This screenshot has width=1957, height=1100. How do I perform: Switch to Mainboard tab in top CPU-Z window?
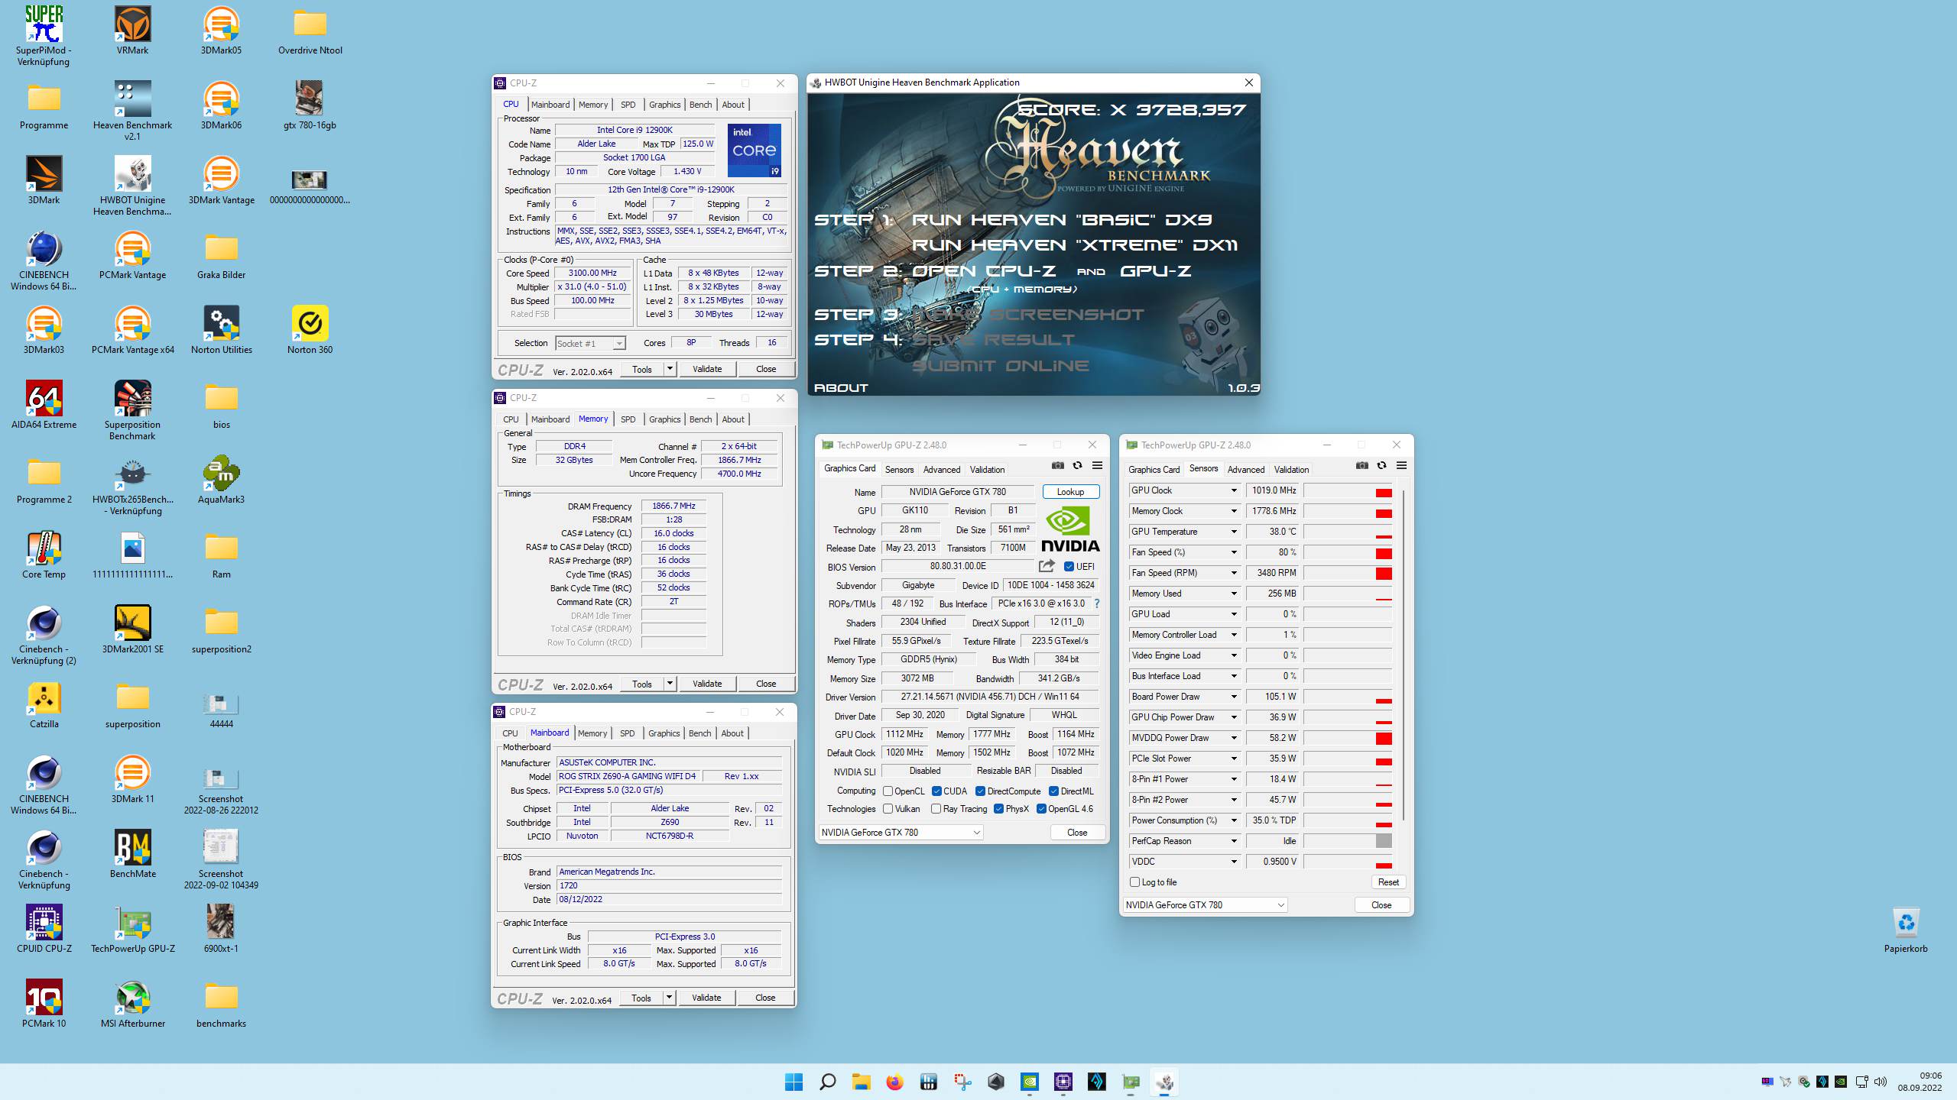pyautogui.click(x=550, y=105)
